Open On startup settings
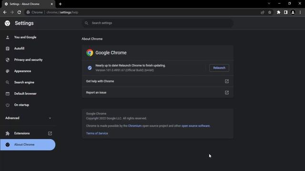This screenshot has width=305, height=171. click(28, 104)
